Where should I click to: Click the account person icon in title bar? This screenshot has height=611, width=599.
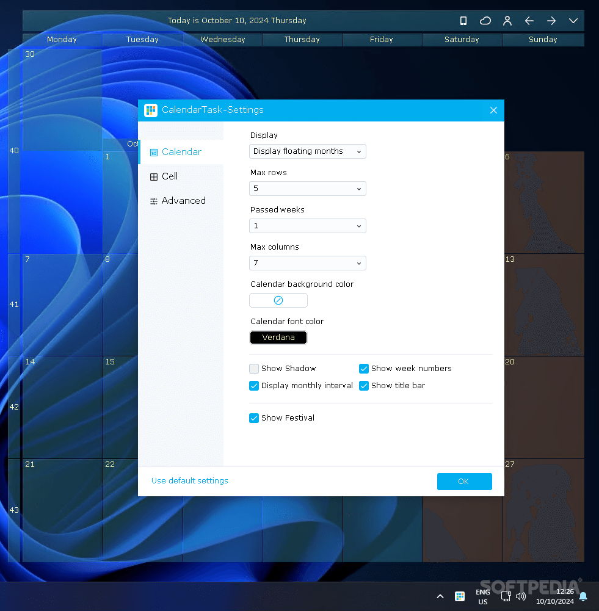coord(507,20)
